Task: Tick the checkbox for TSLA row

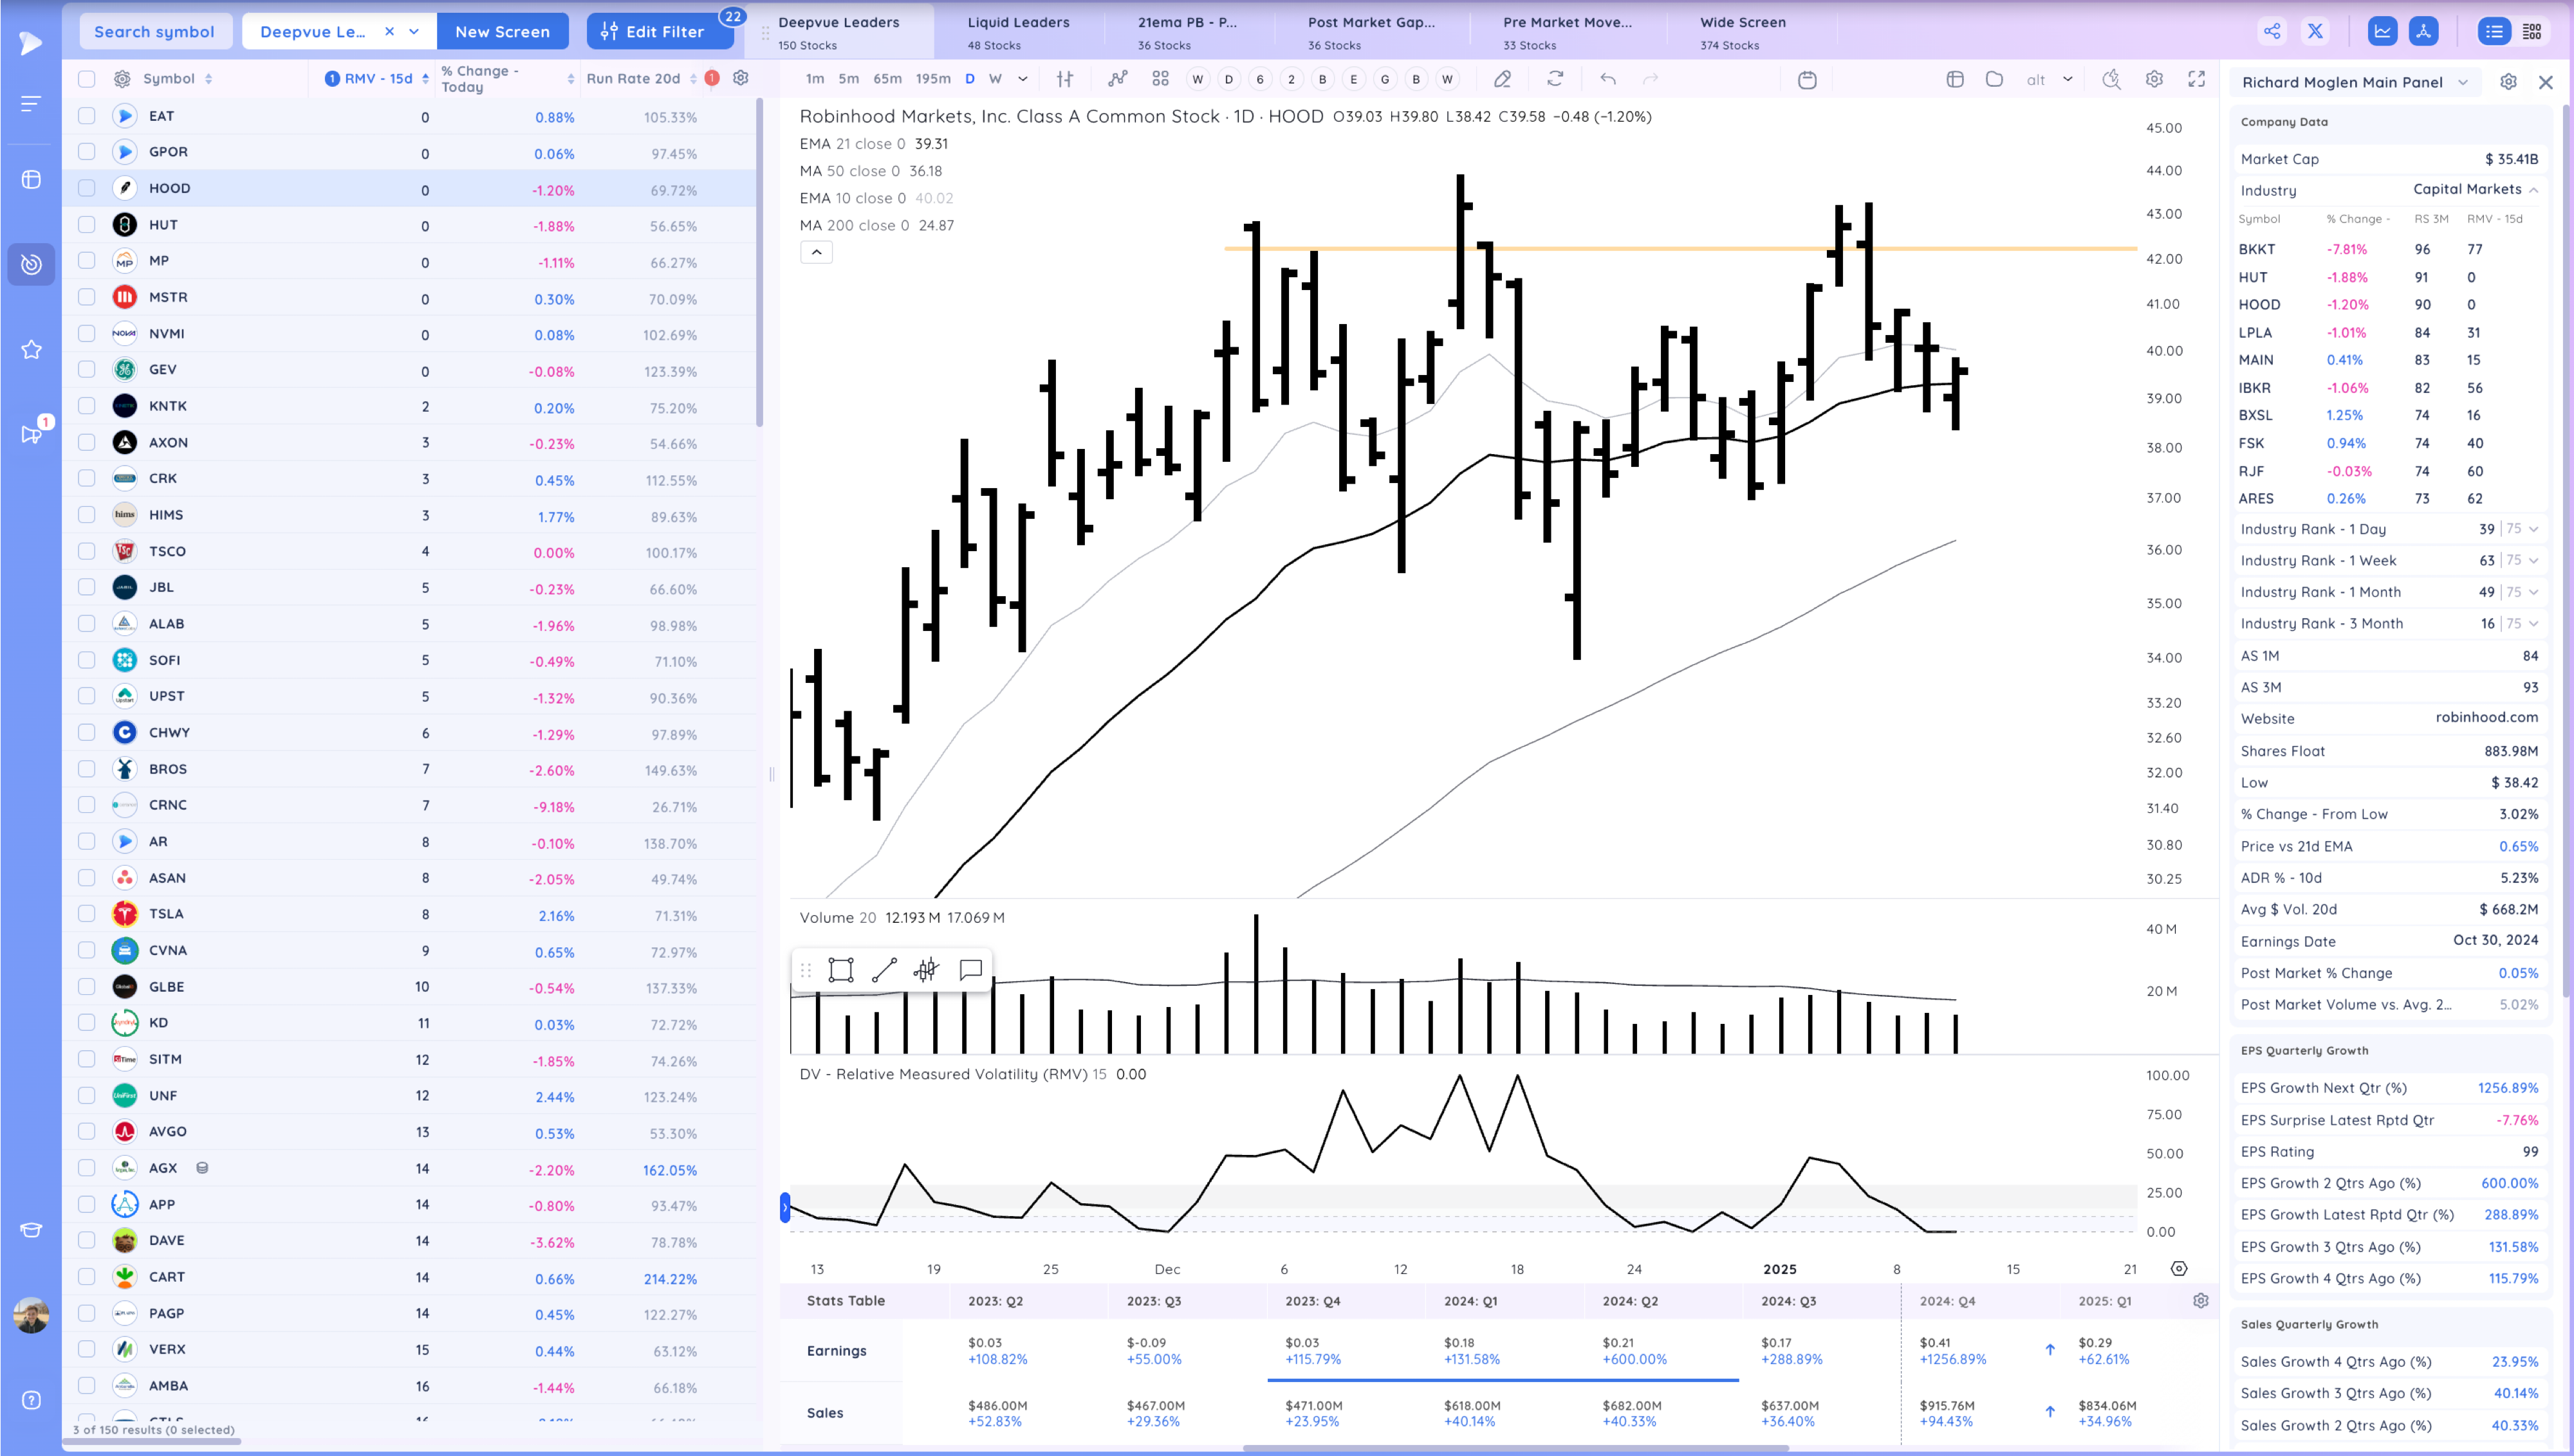Action: 87,914
